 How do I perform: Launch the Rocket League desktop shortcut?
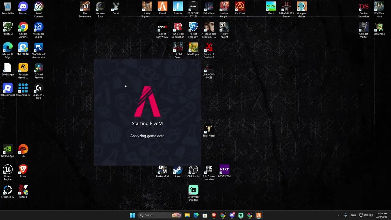point(193,30)
